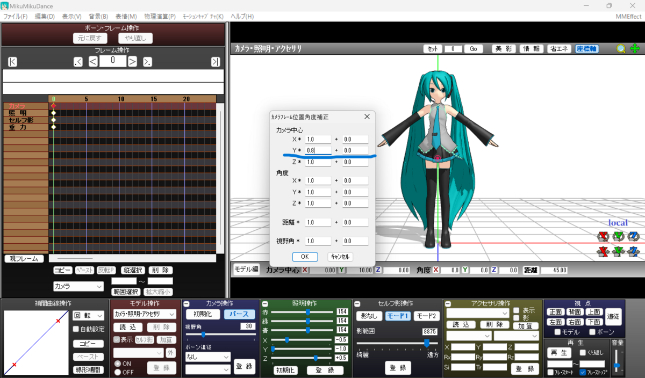The height and width of the screenshot is (378, 645).
Task: Click the green Y rotation axis icon
Action: pos(618,236)
